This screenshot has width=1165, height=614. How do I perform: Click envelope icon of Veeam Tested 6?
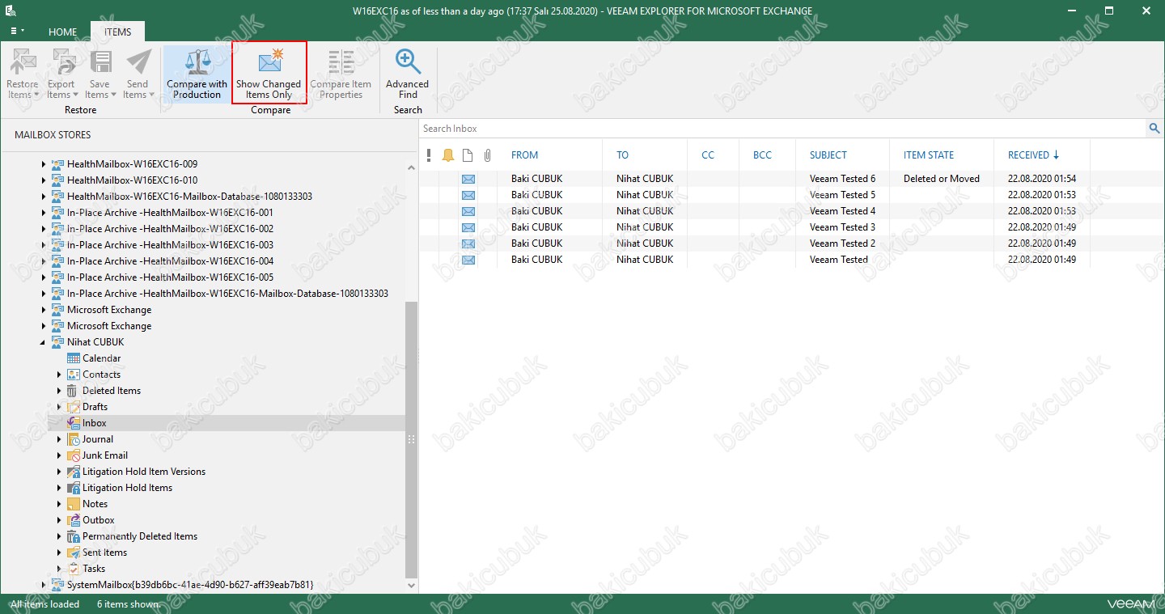pos(468,179)
